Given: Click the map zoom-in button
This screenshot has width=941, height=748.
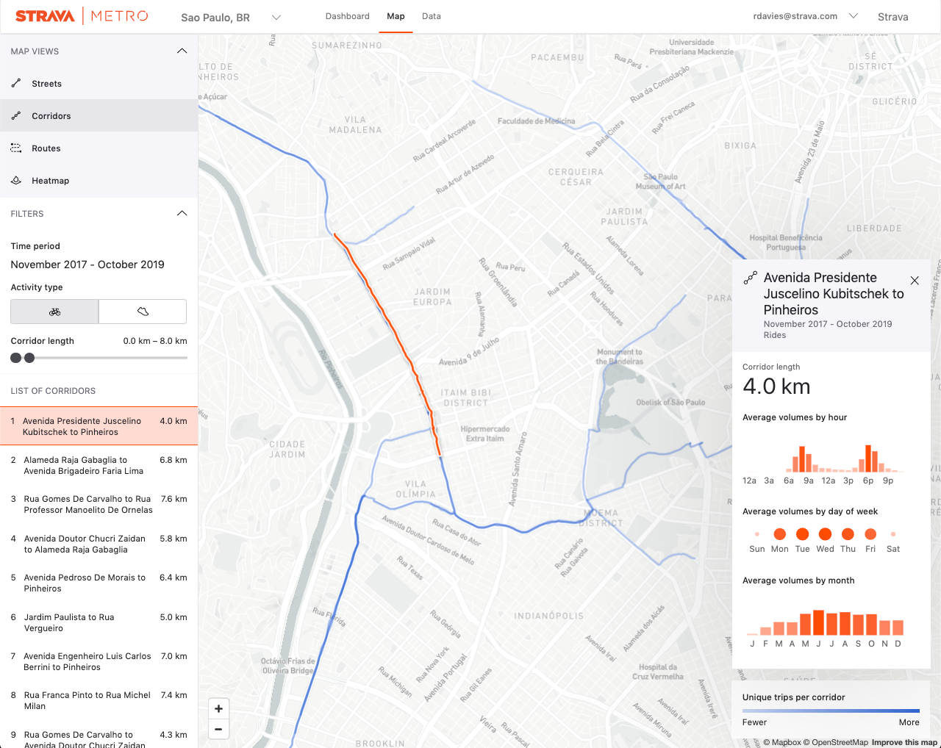Looking at the screenshot, I should pyautogui.click(x=218, y=708).
